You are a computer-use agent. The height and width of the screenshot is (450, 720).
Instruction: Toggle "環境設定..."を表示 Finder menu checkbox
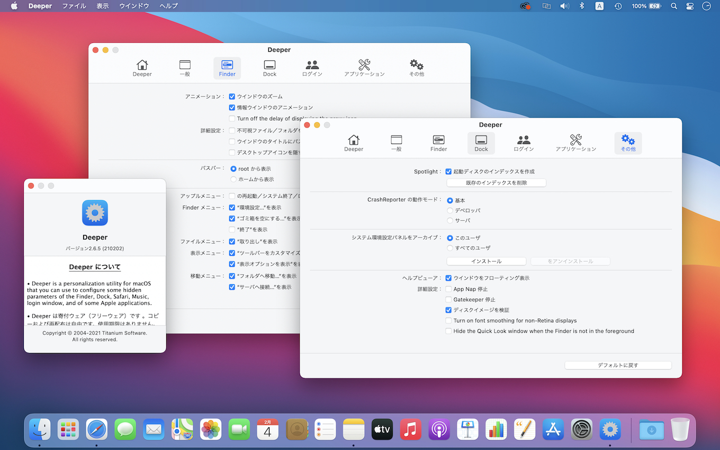click(x=232, y=208)
